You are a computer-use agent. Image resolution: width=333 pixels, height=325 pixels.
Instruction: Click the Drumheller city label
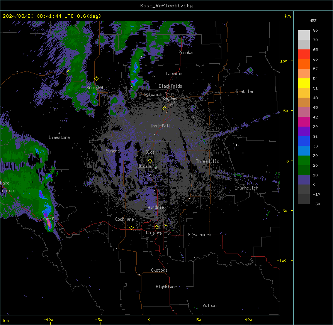point(246,188)
